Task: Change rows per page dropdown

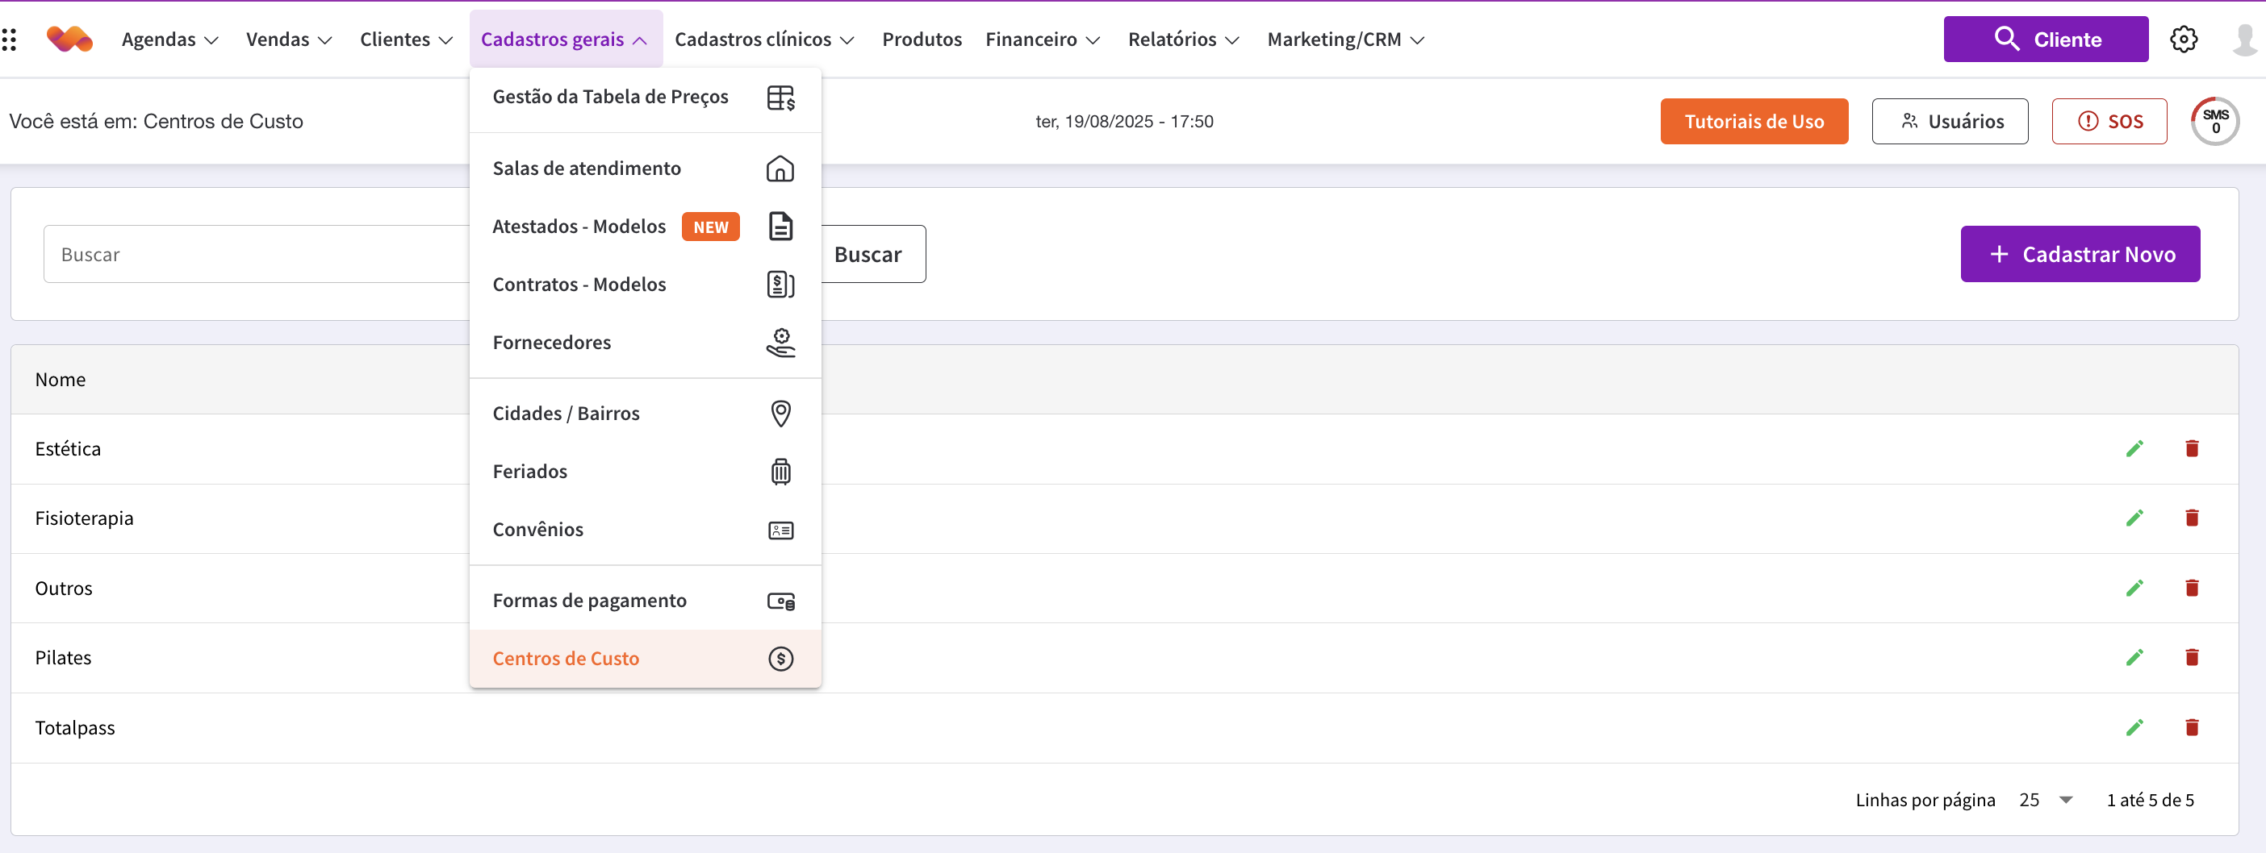Action: (x=2046, y=800)
